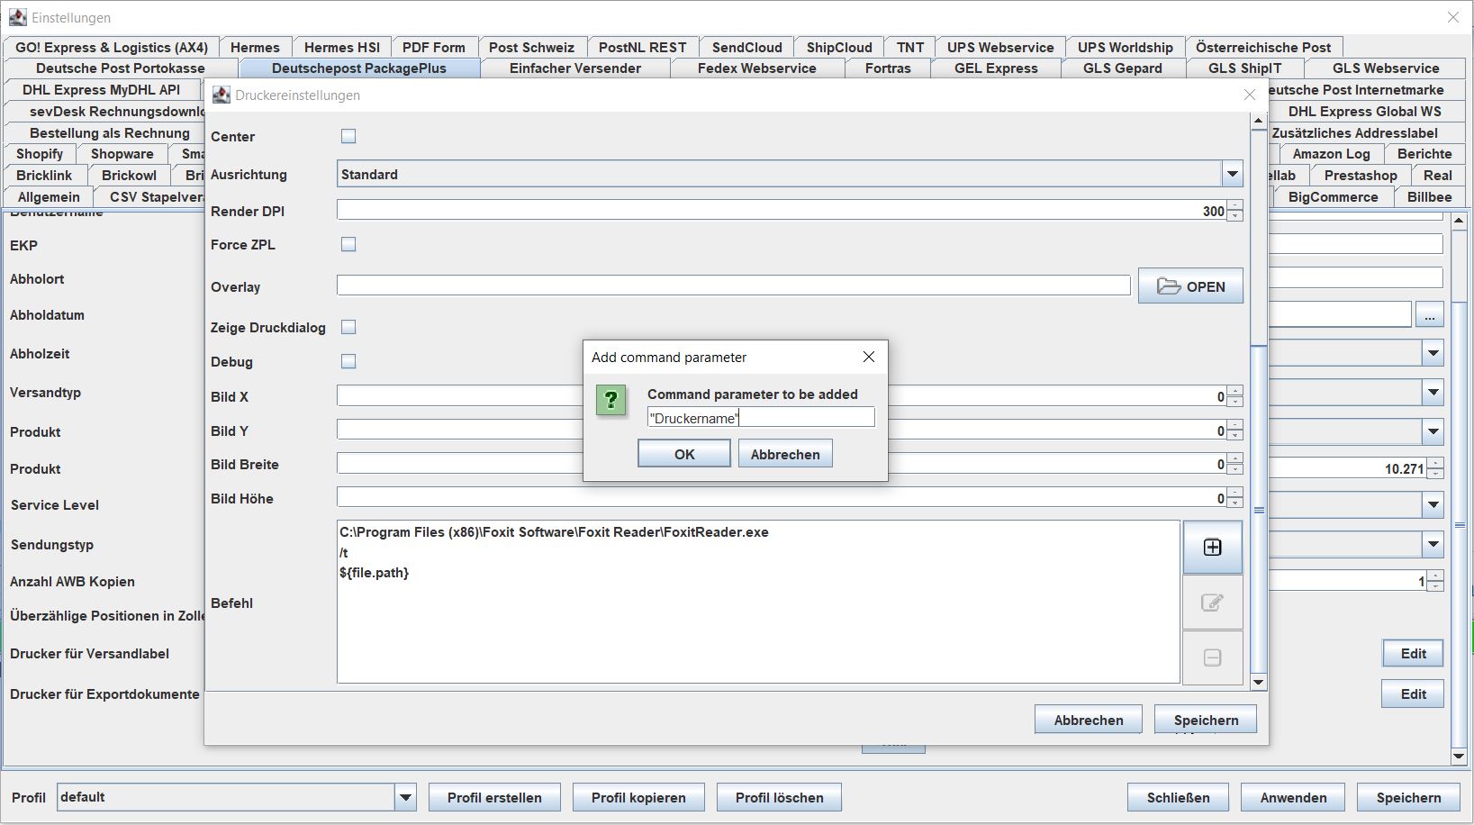This screenshot has width=1474, height=825.
Task: Click the remove command parameter minus icon
Action: click(x=1212, y=657)
